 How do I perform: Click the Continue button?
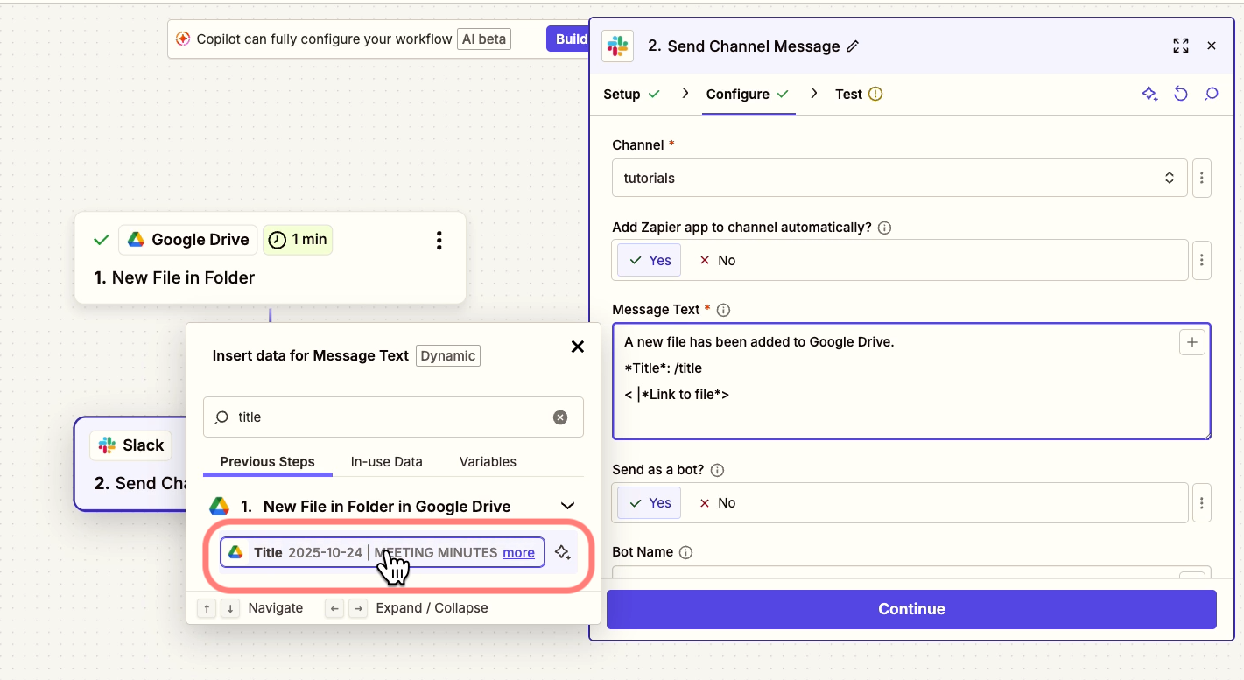pos(911,609)
